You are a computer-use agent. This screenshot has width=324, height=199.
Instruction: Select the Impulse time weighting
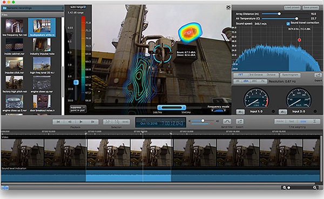[x=280, y=122]
